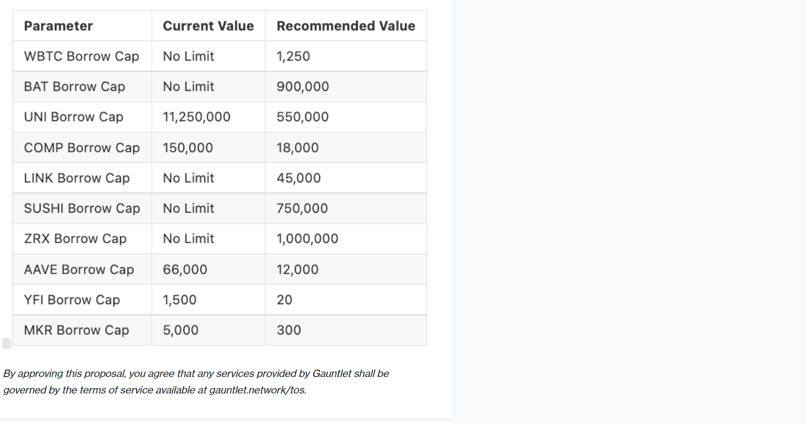806x424 pixels.
Task: Click MKR recommended value 300
Action: point(289,330)
